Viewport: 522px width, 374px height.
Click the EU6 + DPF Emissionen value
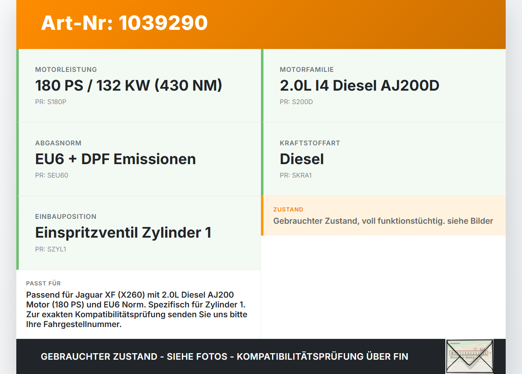click(x=115, y=159)
